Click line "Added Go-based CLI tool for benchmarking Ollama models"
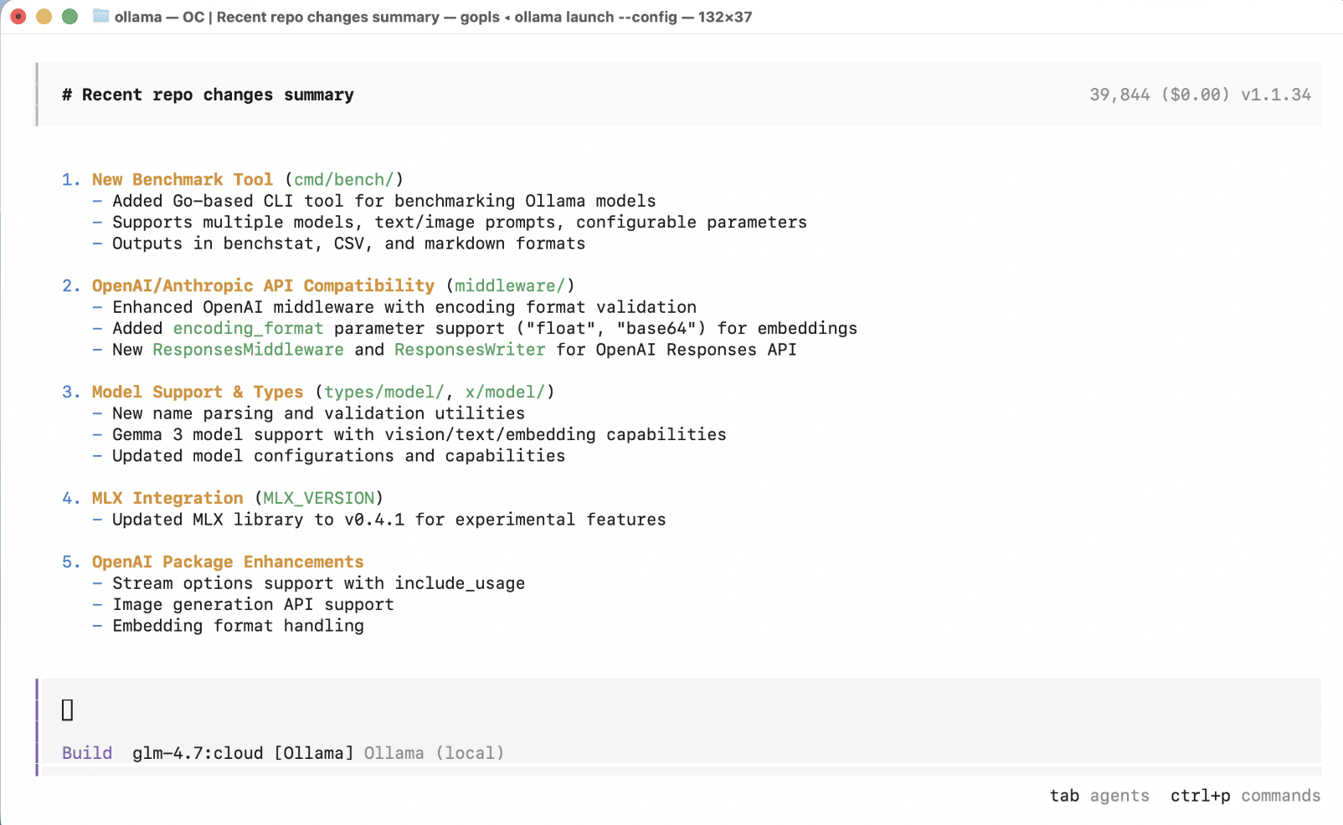The height and width of the screenshot is (825, 1343). tap(384, 201)
